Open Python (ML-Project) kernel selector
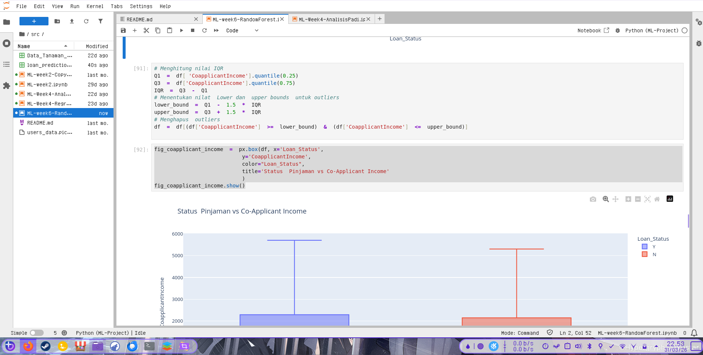 click(652, 31)
